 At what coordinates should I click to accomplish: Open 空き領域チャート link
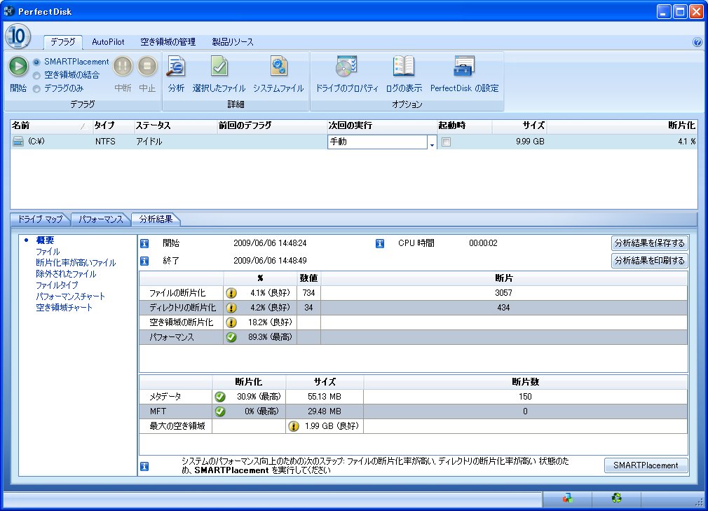[x=64, y=308]
